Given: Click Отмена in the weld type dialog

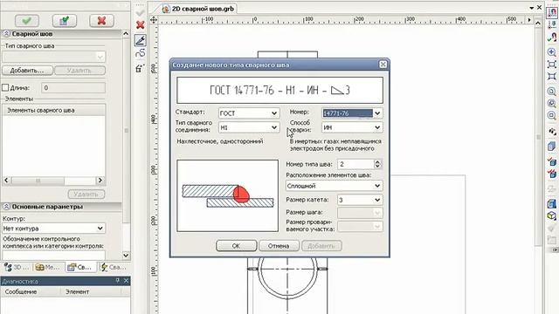Looking at the screenshot, I should (279, 246).
